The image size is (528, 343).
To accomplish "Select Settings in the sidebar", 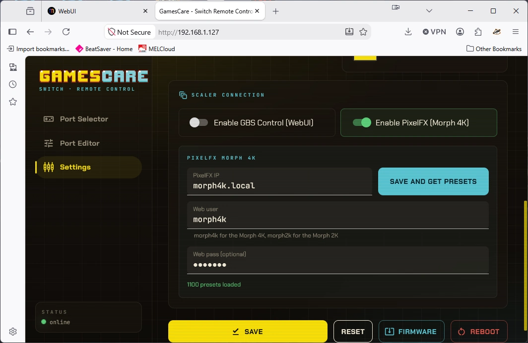I will (88, 167).
